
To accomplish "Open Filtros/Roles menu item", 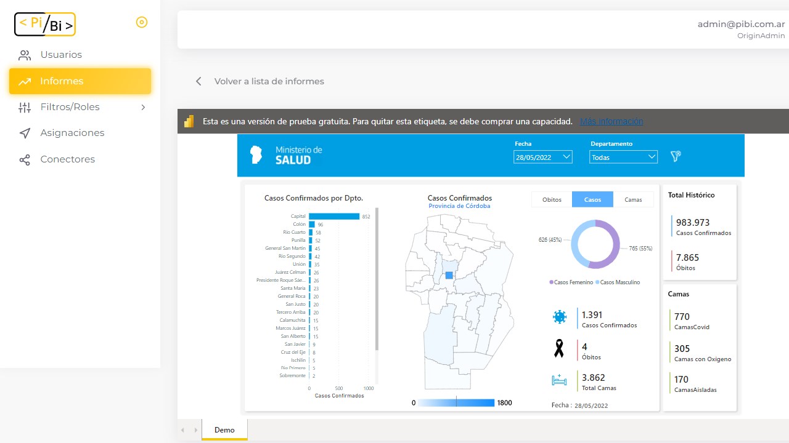I will [80, 108].
